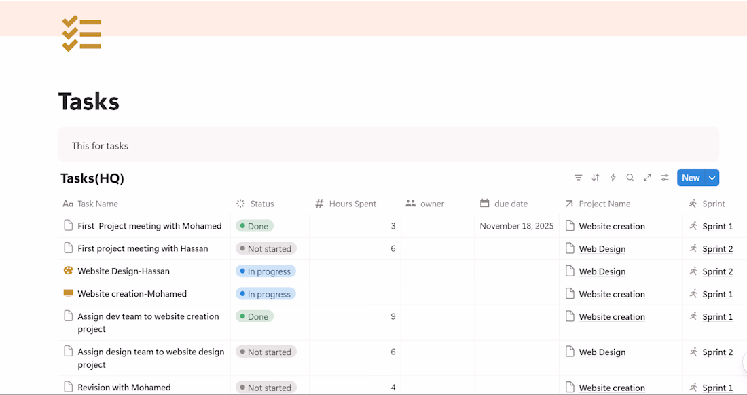
Task: Click the checklist page icon
Action: coord(81,33)
